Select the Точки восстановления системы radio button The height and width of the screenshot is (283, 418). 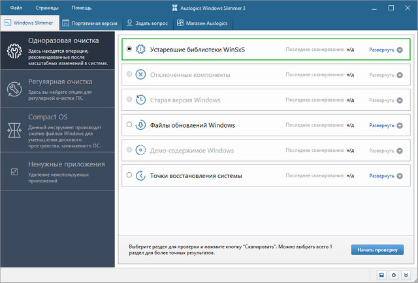tap(129, 175)
